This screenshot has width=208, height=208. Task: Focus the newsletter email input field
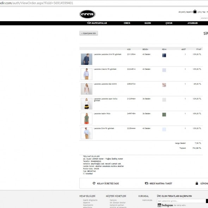(x=181, y=201)
